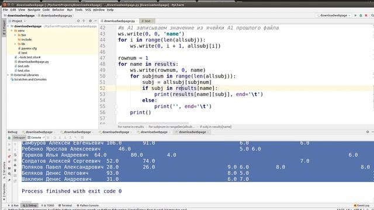Hide the Project panel with minus icon
The height and width of the screenshot is (210, 374).
95,21
